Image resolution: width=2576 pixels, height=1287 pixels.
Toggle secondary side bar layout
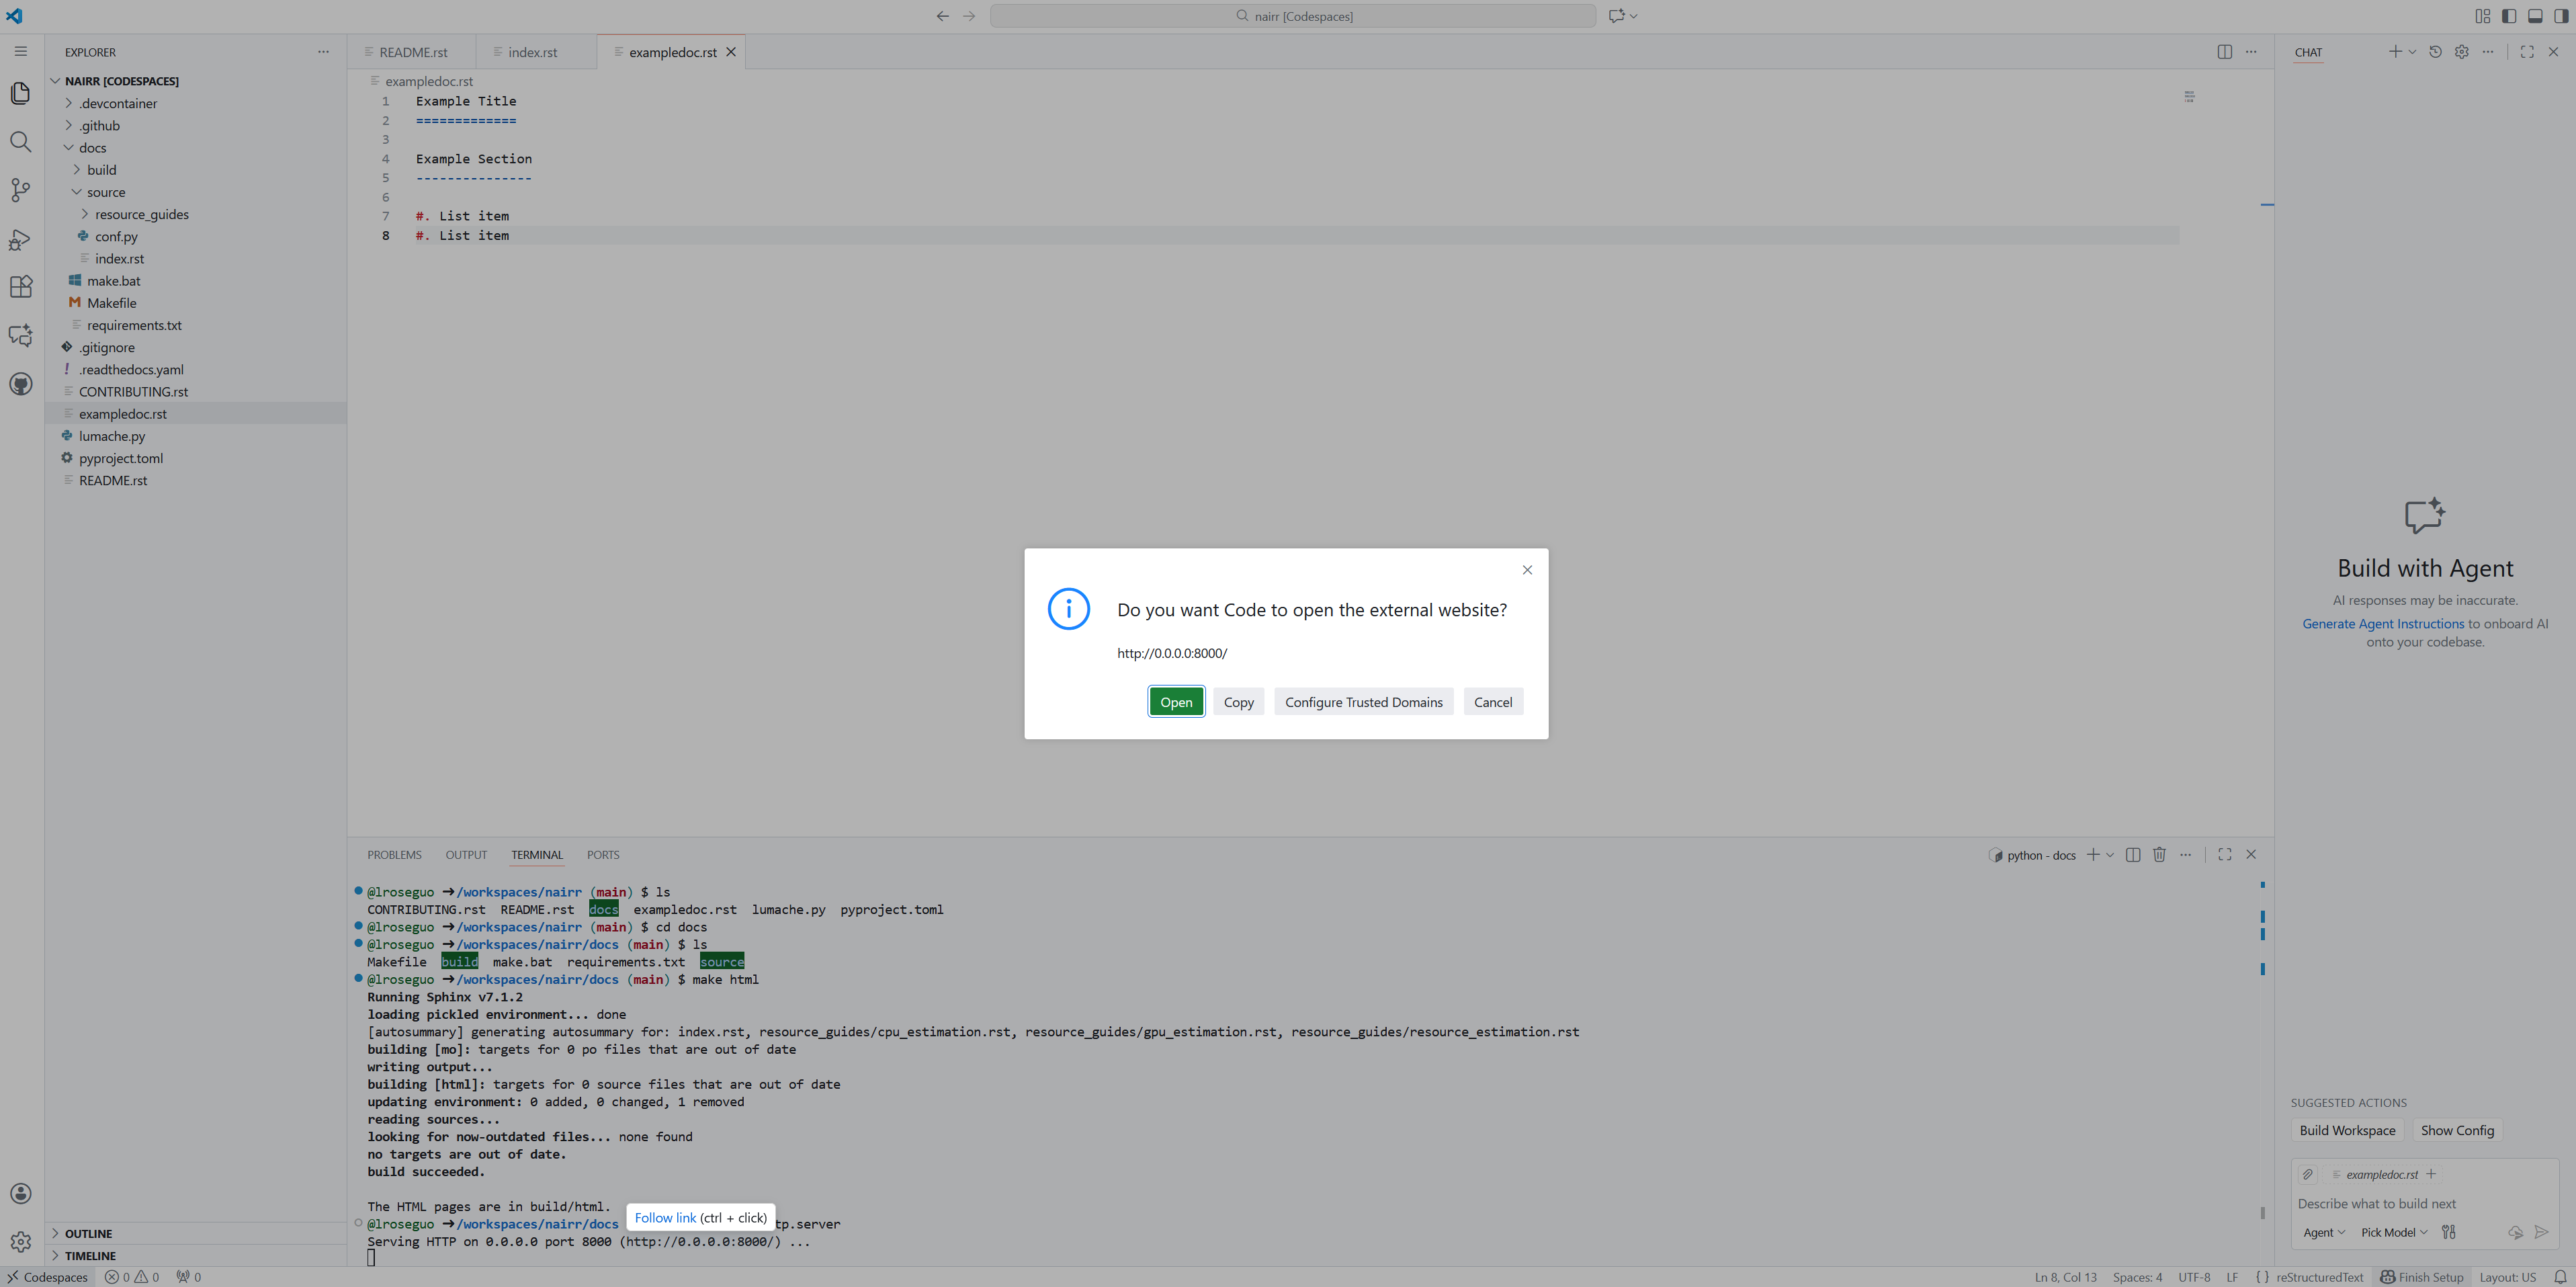coord(2560,16)
